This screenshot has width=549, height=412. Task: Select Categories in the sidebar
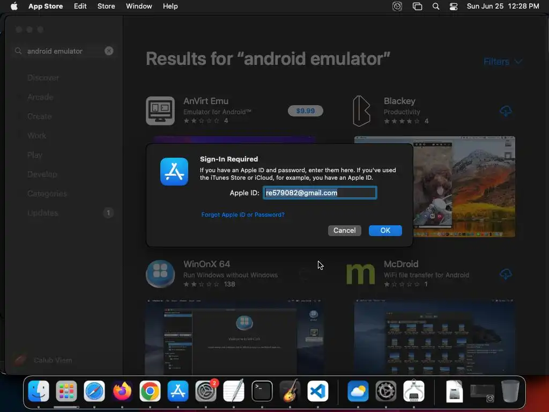(47, 193)
